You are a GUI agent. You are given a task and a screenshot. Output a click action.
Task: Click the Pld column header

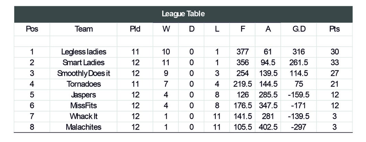click(x=135, y=29)
